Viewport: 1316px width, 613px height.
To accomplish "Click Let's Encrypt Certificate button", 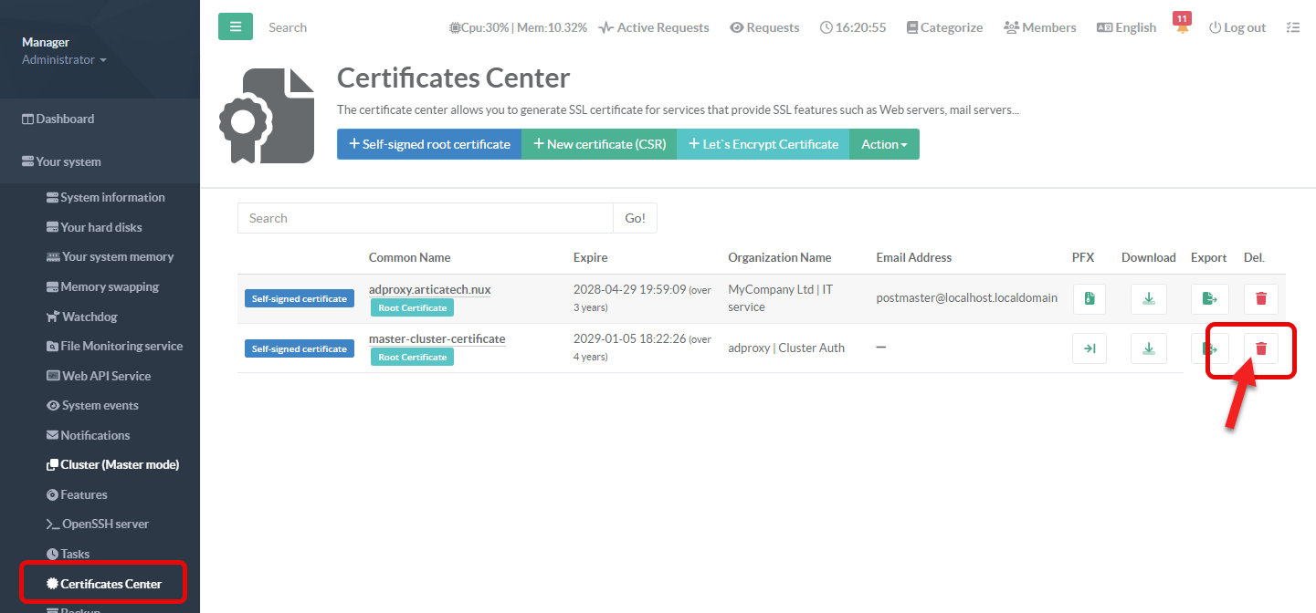I will [x=763, y=144].
